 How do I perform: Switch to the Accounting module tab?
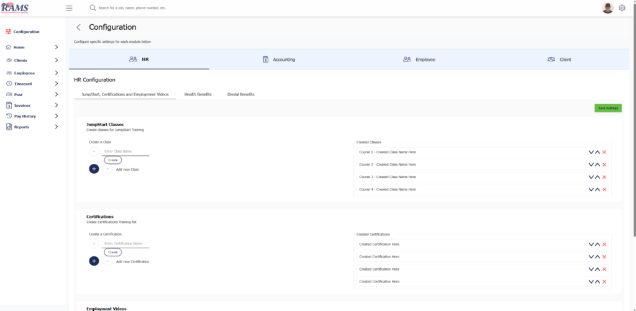tap(279, 60)
